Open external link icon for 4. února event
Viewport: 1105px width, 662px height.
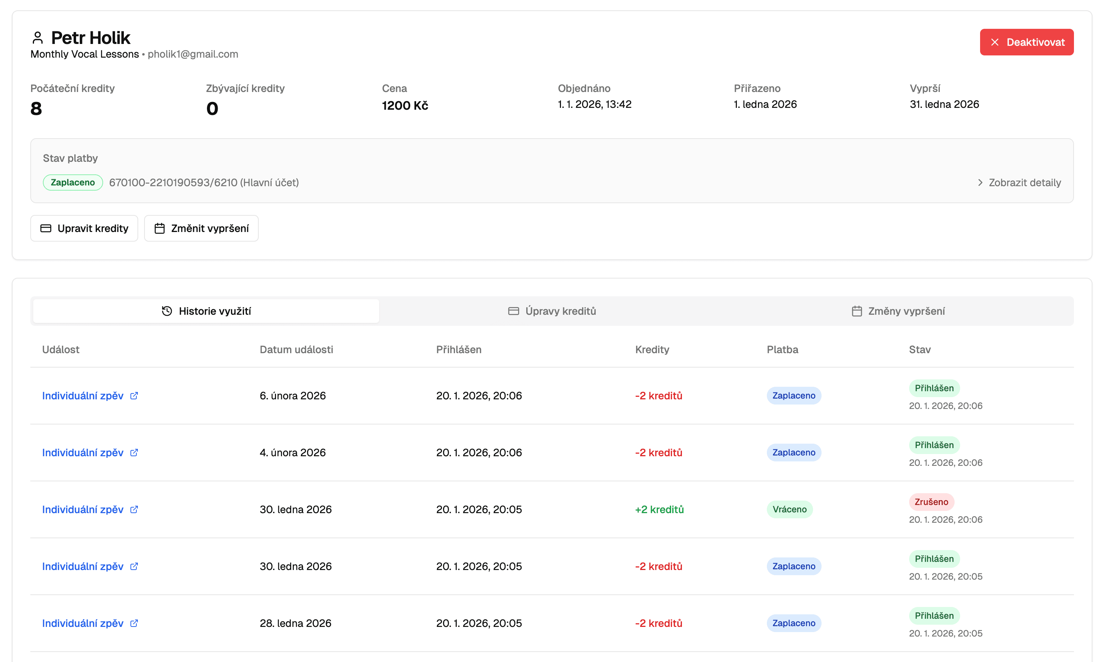pos(134,452)
